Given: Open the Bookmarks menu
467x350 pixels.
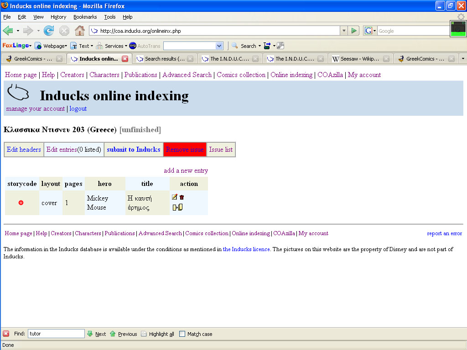Looking at the screenshot, I should click(x=85, y=17).
